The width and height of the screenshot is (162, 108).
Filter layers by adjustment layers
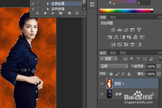132,59
